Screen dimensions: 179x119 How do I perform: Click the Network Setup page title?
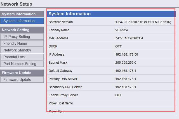(16, 4)
